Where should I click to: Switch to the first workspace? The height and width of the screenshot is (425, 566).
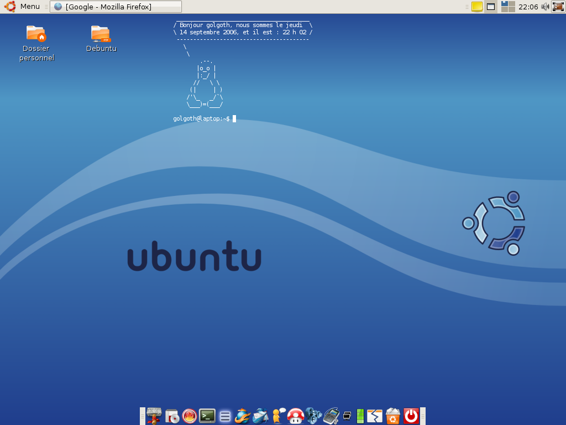pyautogui.click(x=504, y=4)
